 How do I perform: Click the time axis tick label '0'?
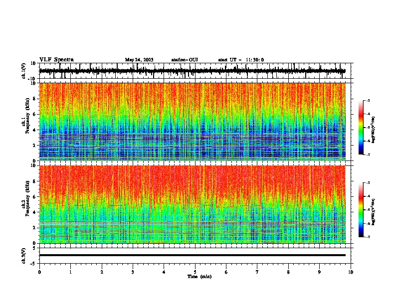coord(39,272)
